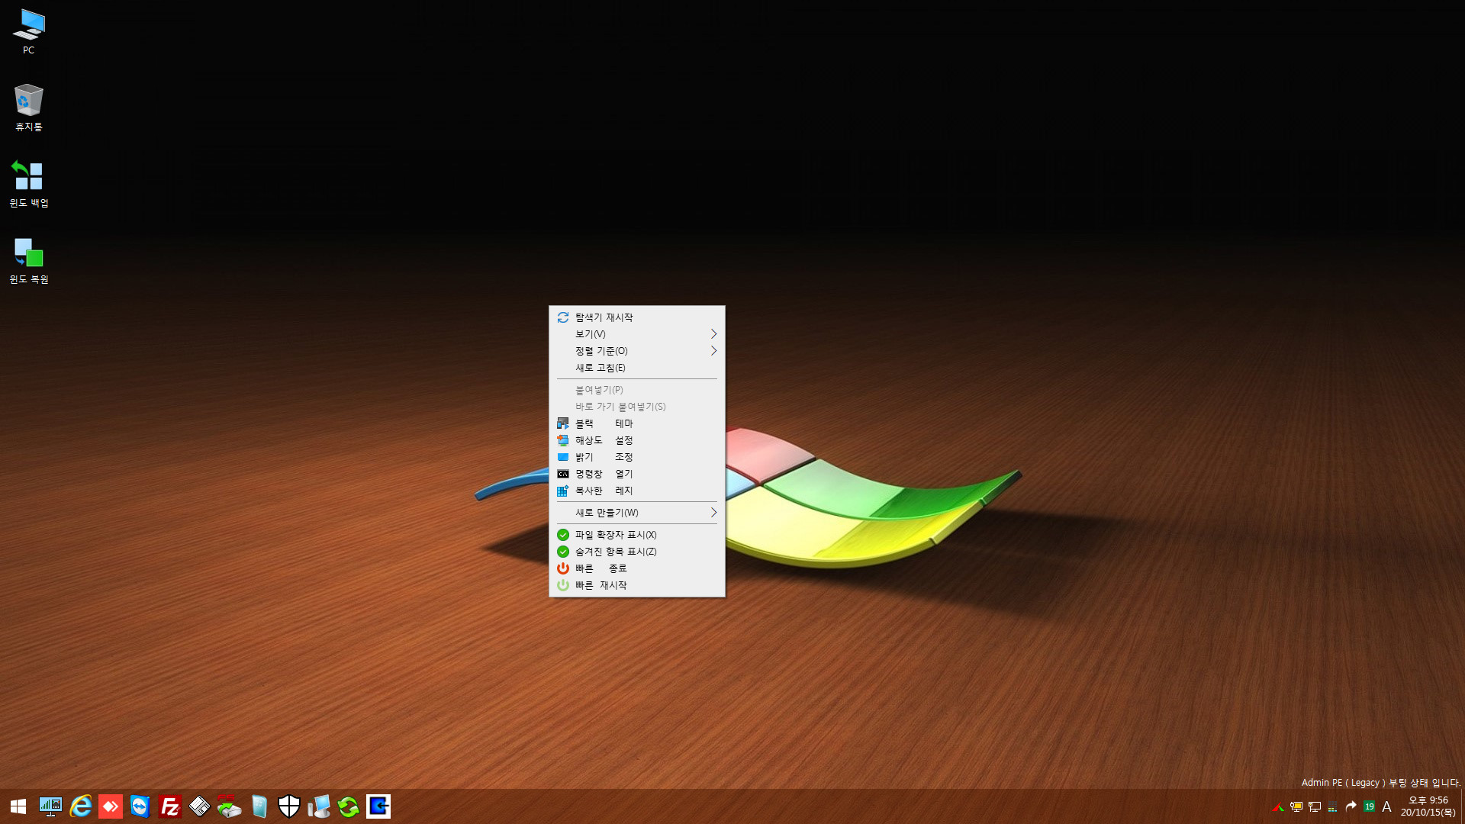Select 밝기 조정 menu entry
1465x824 pixels.
pyautogui.click(x=637, y=457)
